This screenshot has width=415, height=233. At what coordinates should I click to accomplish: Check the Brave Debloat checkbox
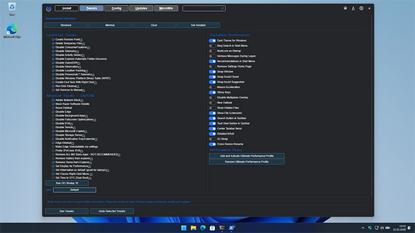pyautogui.click(x=53, y=108)
